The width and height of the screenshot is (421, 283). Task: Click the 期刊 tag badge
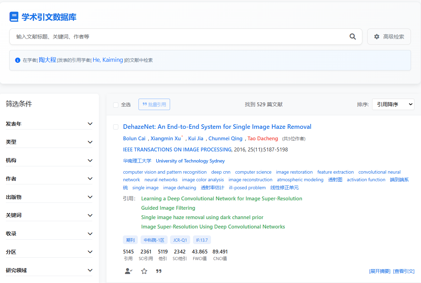[130, 240]
